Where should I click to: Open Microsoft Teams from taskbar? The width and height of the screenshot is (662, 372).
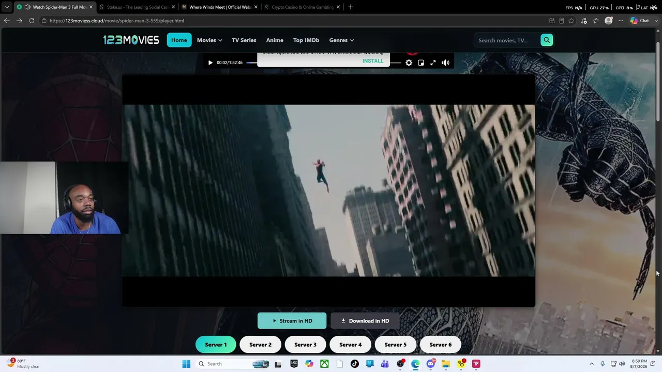pyautogui.click(x=385, y=364)
